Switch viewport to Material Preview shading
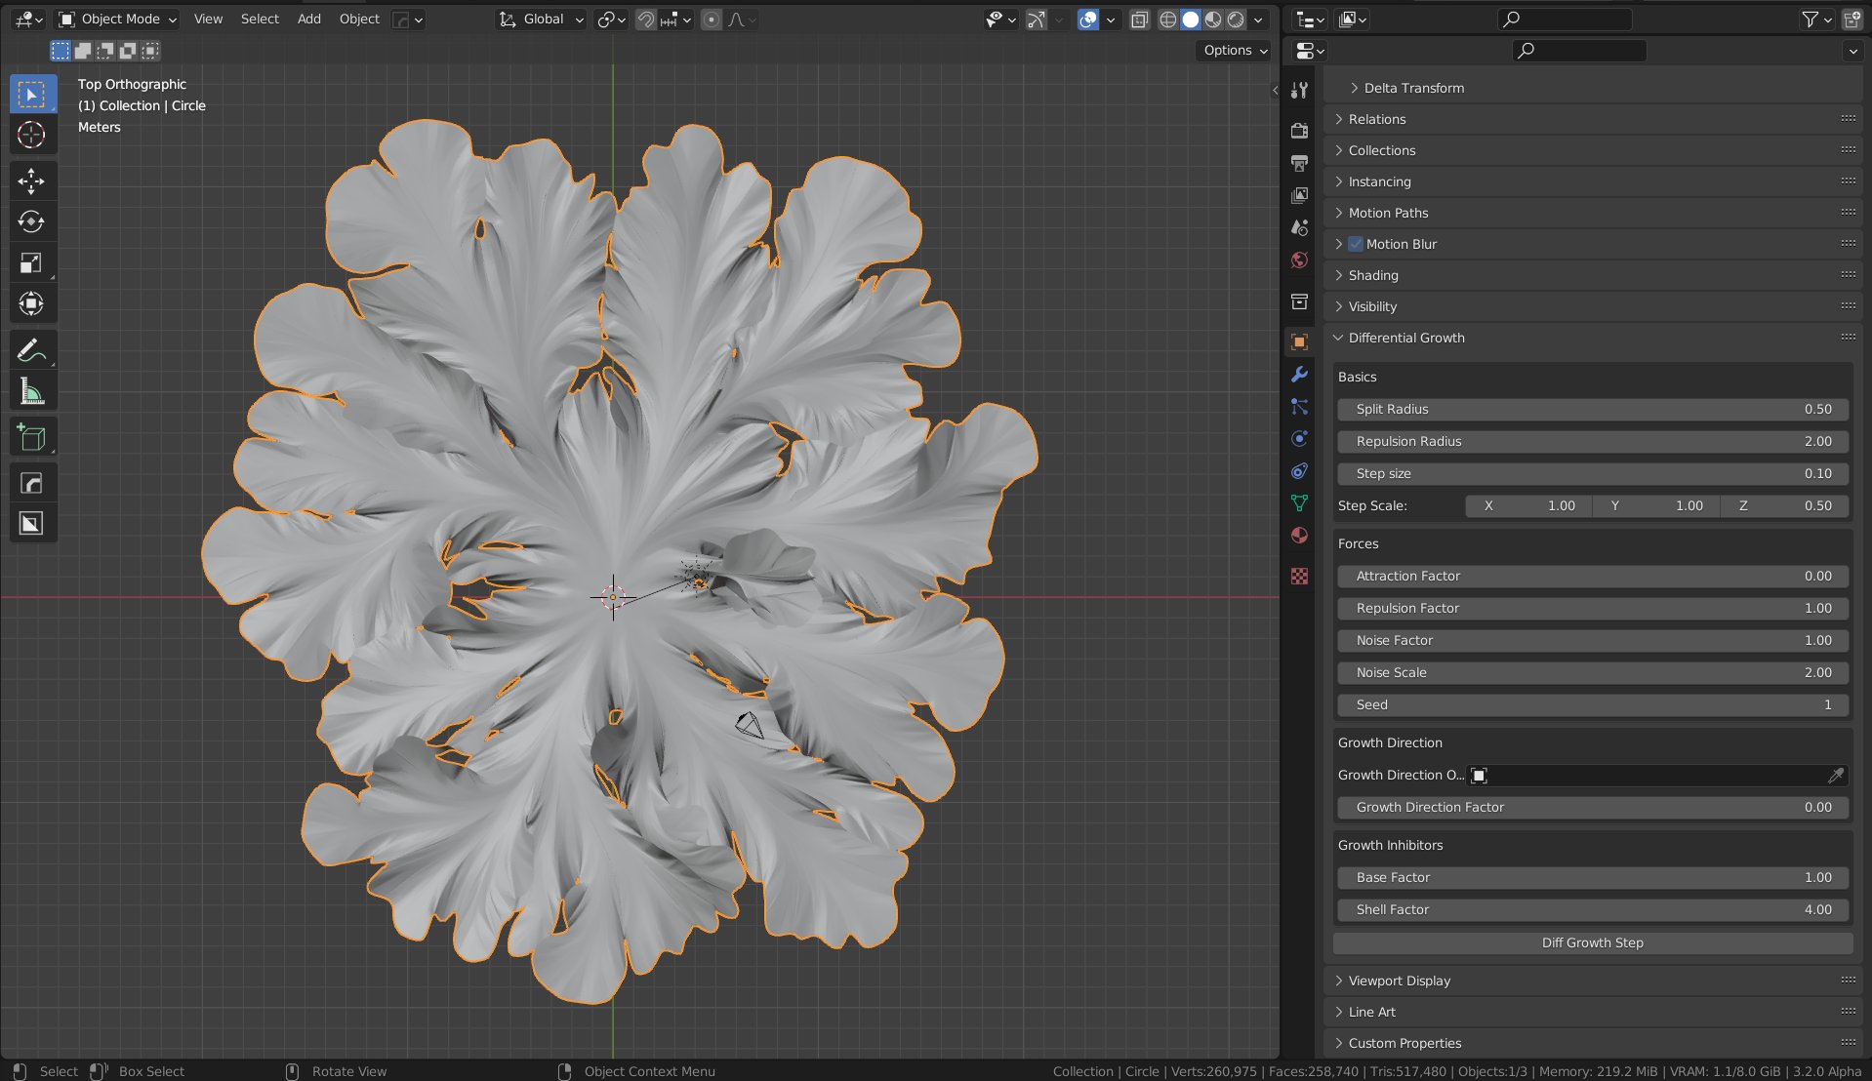The image size is (1872, 1081). click(1213, 19)
